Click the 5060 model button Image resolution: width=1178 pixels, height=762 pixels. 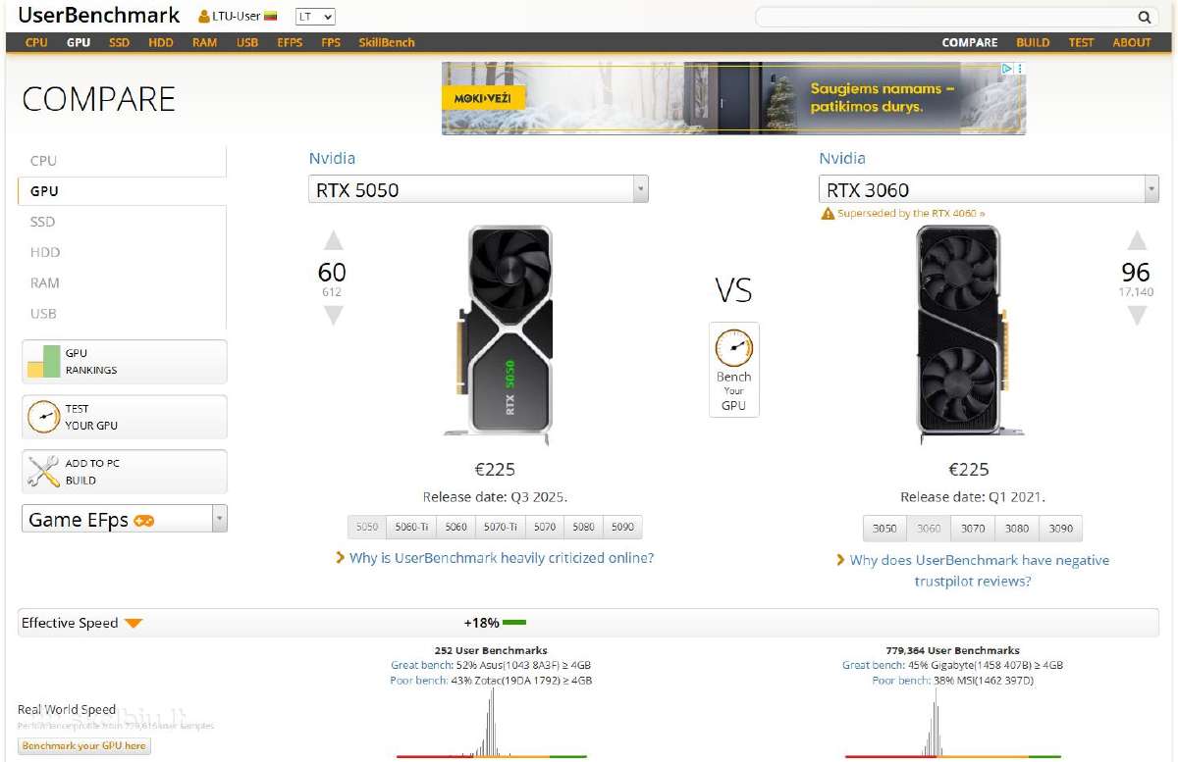(x=455, y=527)
